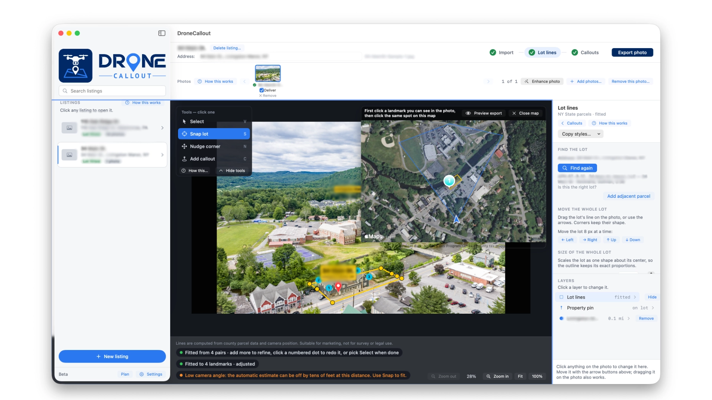Toggle the Deliver checkbox
The width and height of the screenshot is (712, 400).
(x=261, y=90)
